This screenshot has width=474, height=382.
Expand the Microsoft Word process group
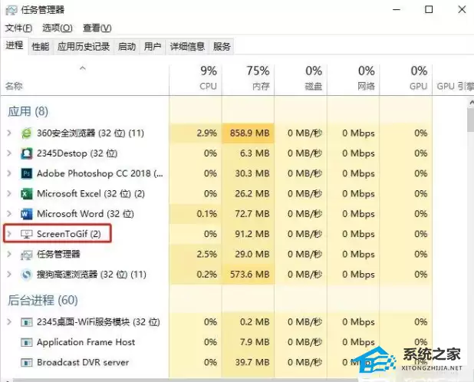click(x=9, y=214)
